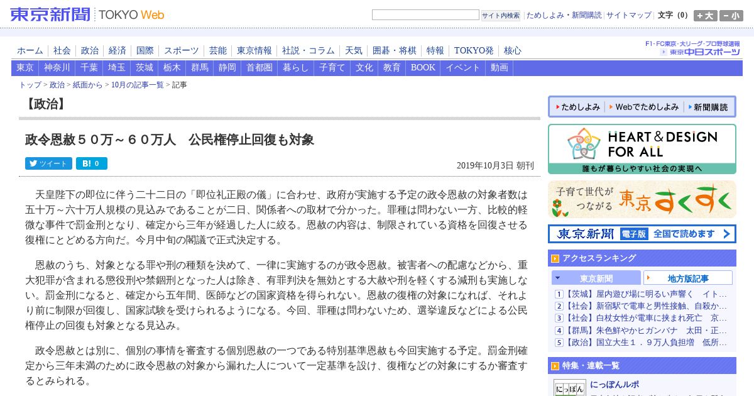Select 神奈川 in the regional bar
754x396 pixels.
point(57,68)
